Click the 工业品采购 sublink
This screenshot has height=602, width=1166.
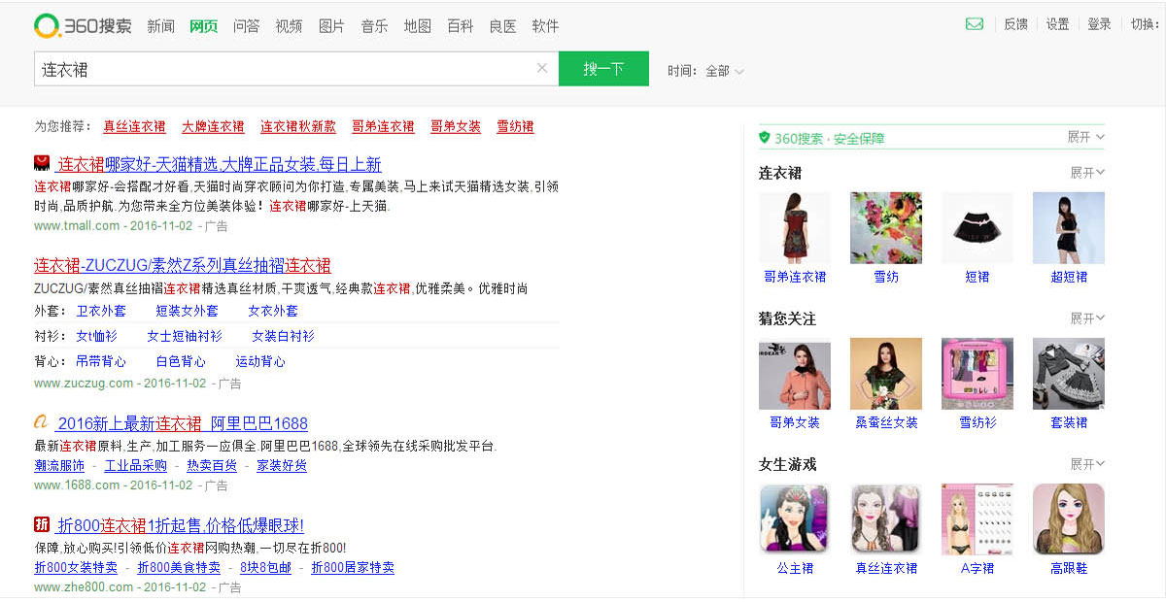(136, 465)
